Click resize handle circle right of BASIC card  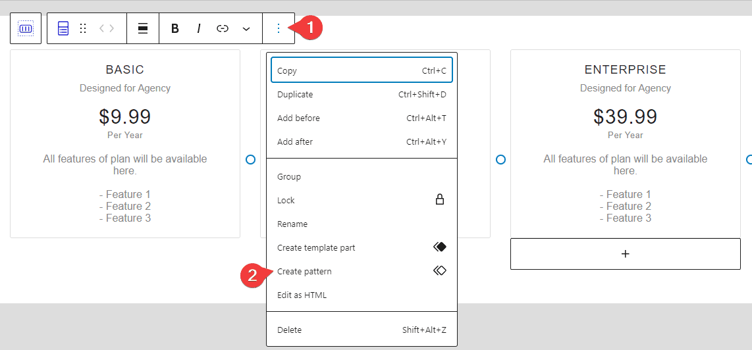pos(250,160)
